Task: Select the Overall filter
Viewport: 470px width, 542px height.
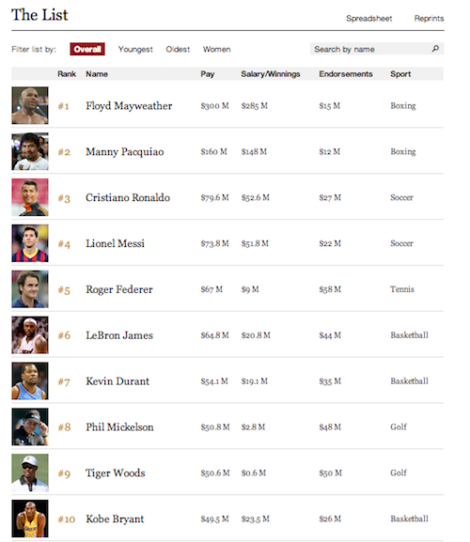Action: coord(87,49)
